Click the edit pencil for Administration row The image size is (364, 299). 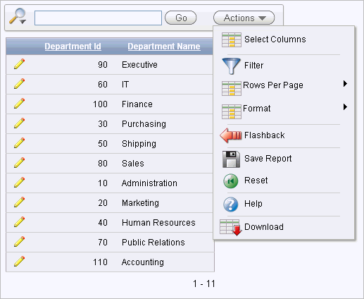19,183
